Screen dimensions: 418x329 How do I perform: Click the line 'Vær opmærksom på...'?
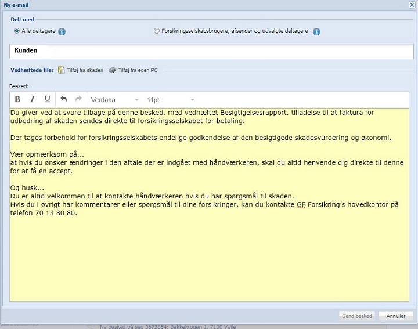[x=47, y=154]
